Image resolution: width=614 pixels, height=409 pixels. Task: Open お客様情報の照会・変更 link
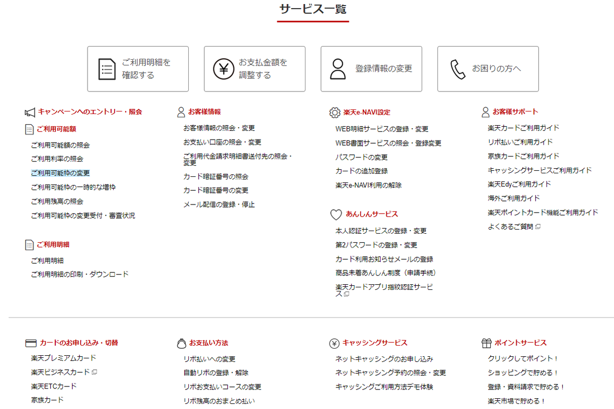click(x=219, y=128)
